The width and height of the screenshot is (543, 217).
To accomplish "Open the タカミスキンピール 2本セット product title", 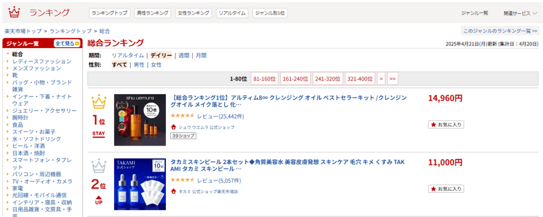I will pos(288,165).
